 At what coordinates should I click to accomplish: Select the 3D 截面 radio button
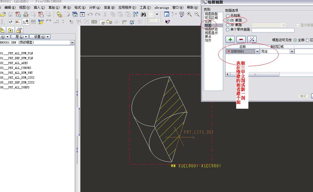pyautogui.click(x=227, y=25)
